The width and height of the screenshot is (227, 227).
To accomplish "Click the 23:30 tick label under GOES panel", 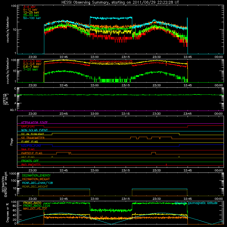I will tap(157, 114).
